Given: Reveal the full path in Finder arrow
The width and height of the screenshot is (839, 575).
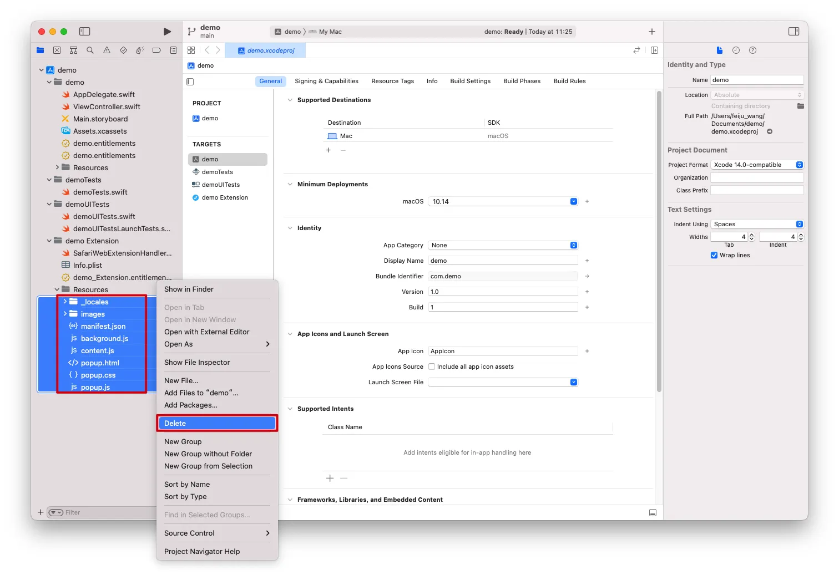Looking at the screenshot, I should click(770, 132).
